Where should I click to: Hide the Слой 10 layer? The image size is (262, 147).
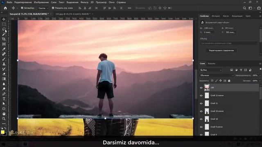pyautogui.click(x=201, y=119)
